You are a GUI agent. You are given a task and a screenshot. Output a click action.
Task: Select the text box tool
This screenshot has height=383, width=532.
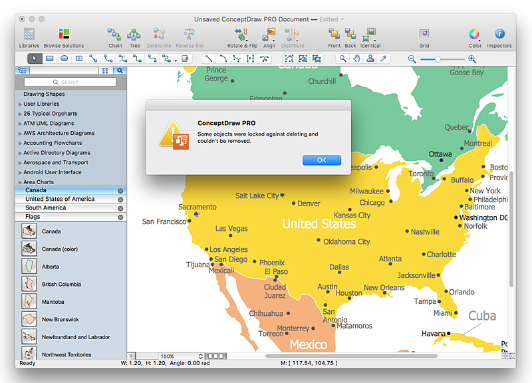click(79, 59)
